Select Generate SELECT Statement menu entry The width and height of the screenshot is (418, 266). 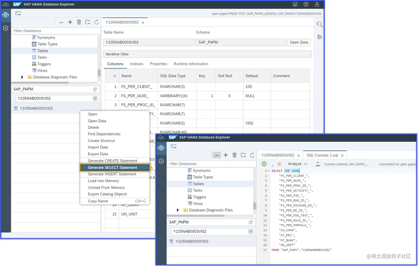point(115,167)
